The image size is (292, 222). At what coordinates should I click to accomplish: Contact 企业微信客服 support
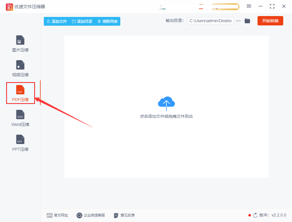(91, 215)
